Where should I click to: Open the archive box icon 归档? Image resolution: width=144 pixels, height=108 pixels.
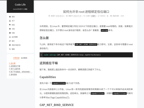(10, 33)
